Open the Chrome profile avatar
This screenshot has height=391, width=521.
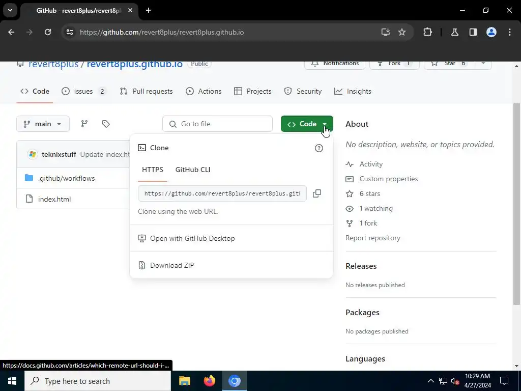(491, 32)
